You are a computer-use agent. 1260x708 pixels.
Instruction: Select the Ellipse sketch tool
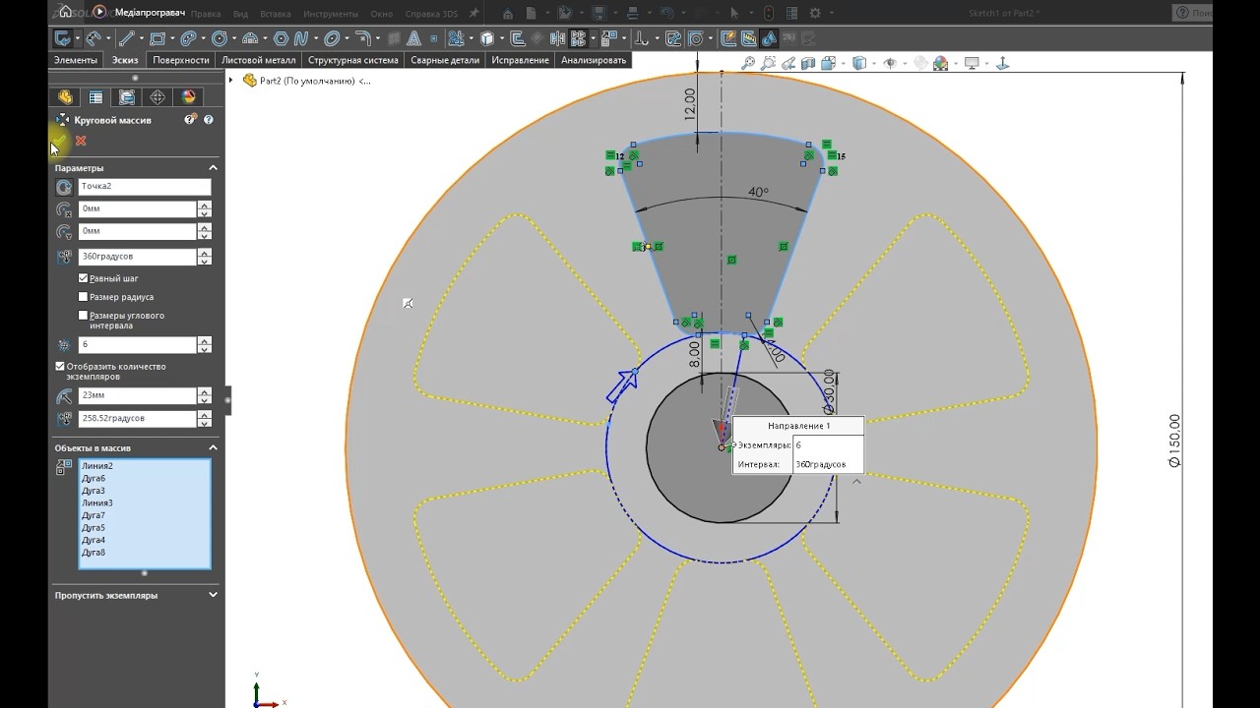(332, 38)
